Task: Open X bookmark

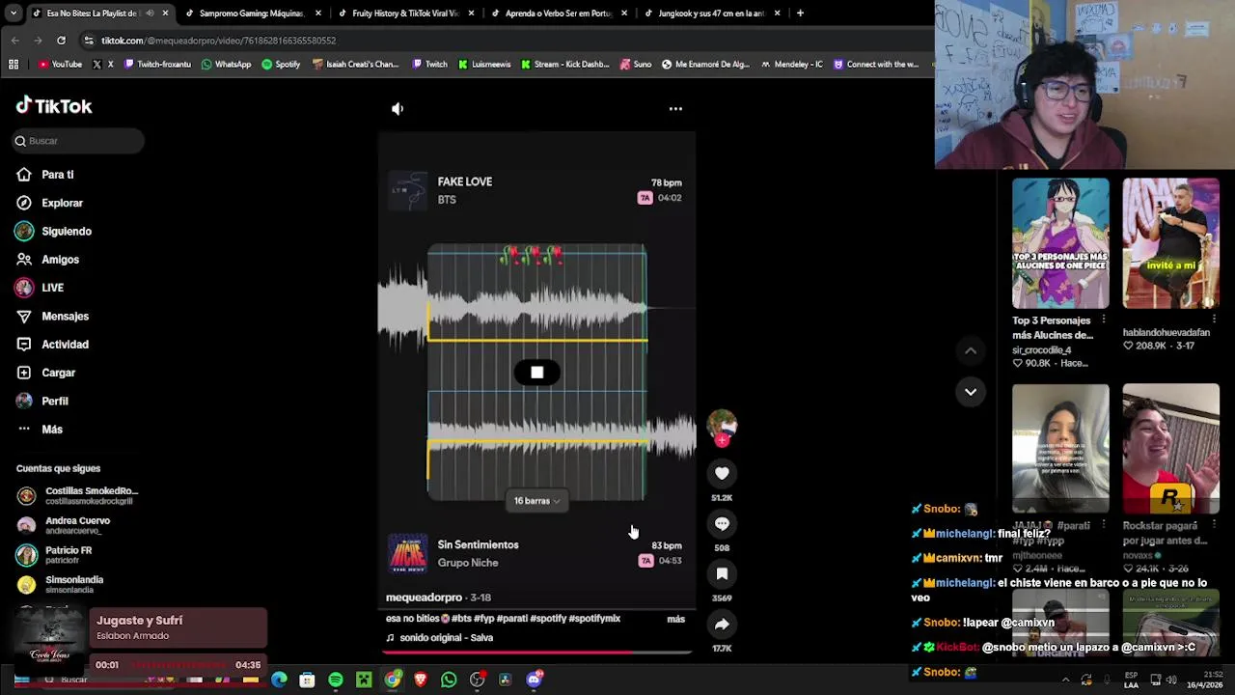Action: [x=103, y=65]
